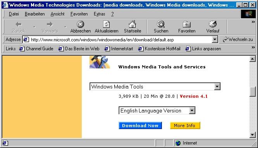Click the More Info button

pos(185,126)
